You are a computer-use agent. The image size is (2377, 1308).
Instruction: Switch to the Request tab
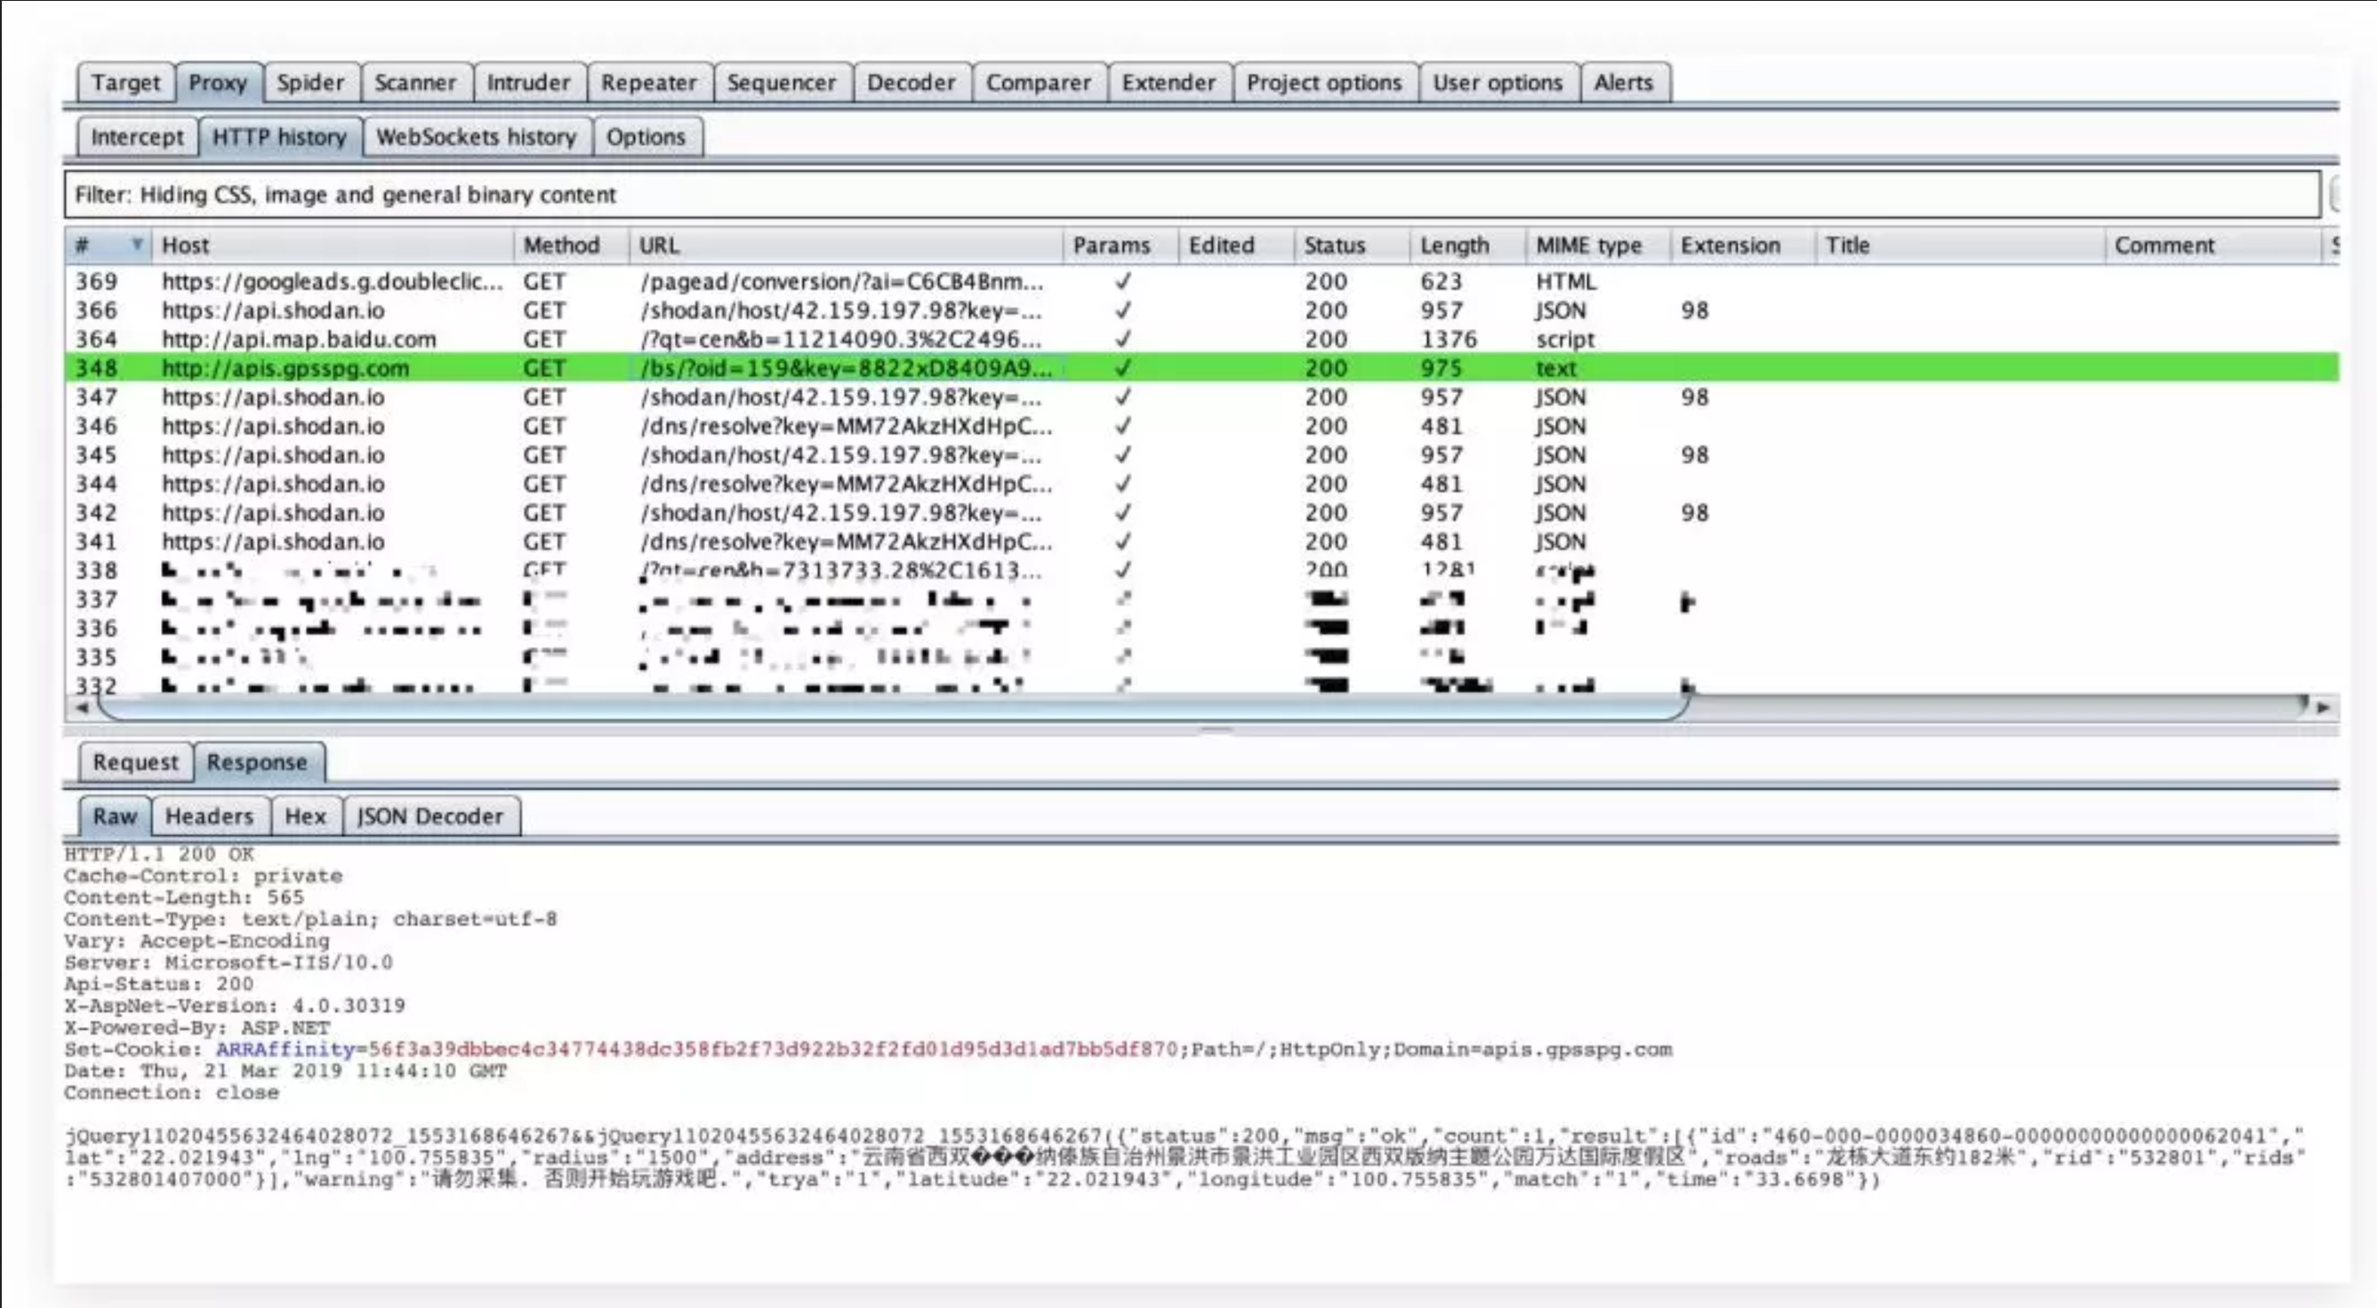point(136,762)
